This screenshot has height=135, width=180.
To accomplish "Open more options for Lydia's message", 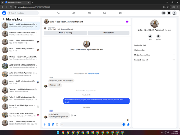I will pos(78,116).
